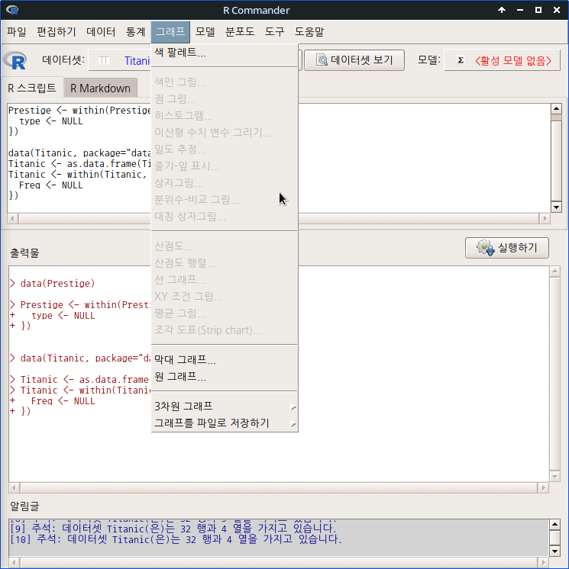
Task: Switch to the R Markdown tab
Action: (x=100, y=88)
